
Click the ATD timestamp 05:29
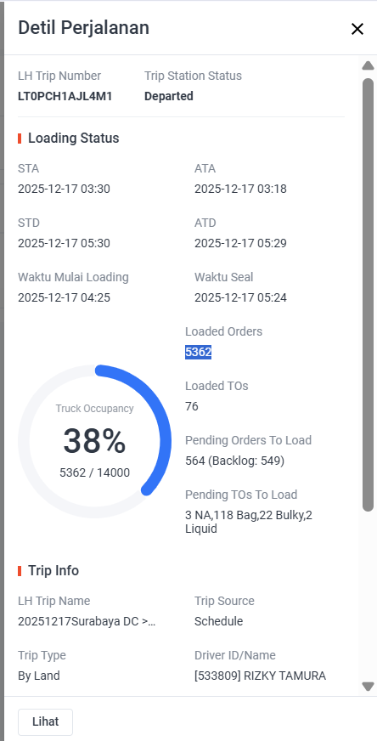click(x=240, y=243)
